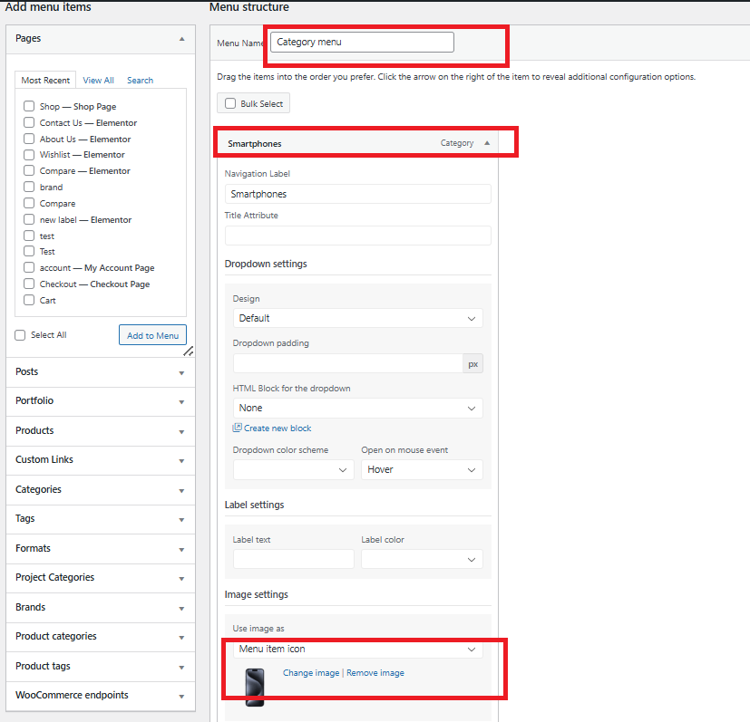
Task: Open the Open on mouse event dropdown
Action: tap(422, 469)
